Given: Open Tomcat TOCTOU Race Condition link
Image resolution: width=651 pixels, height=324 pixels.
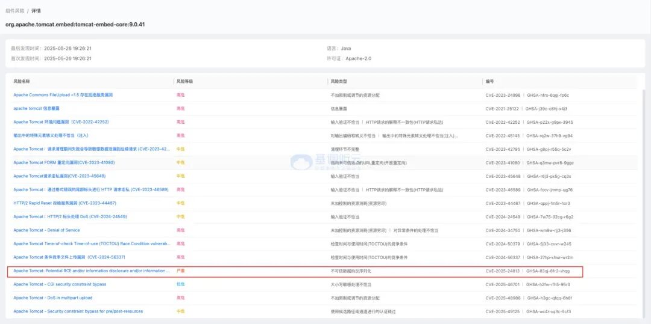Looking at the screenshot, I should tap(92, 243).
